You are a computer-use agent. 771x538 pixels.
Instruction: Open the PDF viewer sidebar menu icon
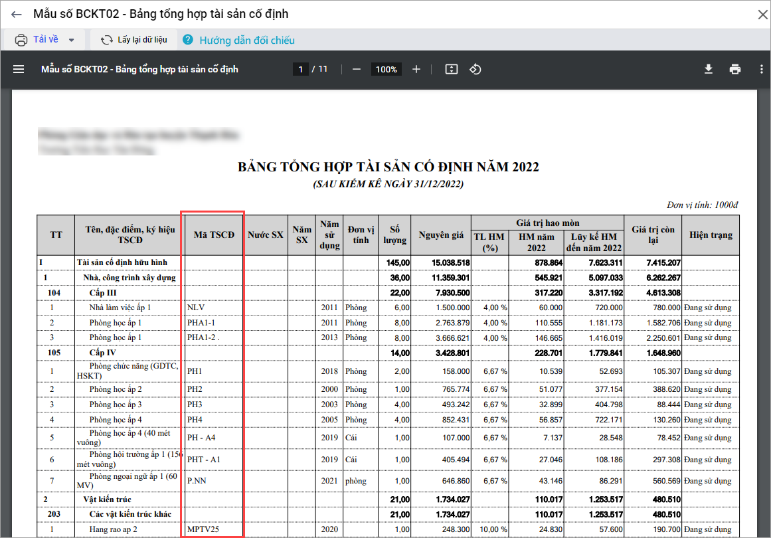(19, 69)
